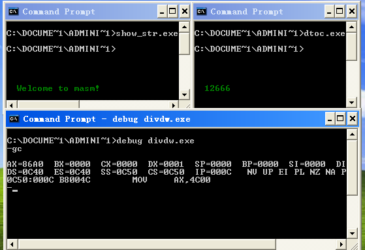The image size is (365, 250).
Task: Click the 'show_str.exe' command line
Action: 147,33
